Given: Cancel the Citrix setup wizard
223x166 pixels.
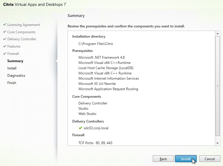Looking at the screenshot, I should (x=210, y=159).
